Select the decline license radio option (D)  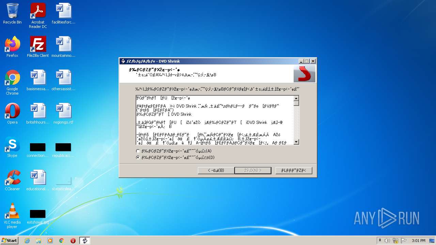point(138,158)
